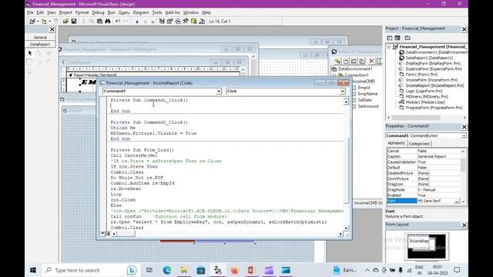493x277 pixels.
Task: Select EmpRegForm in the project tree
Action: pos(430,63)
